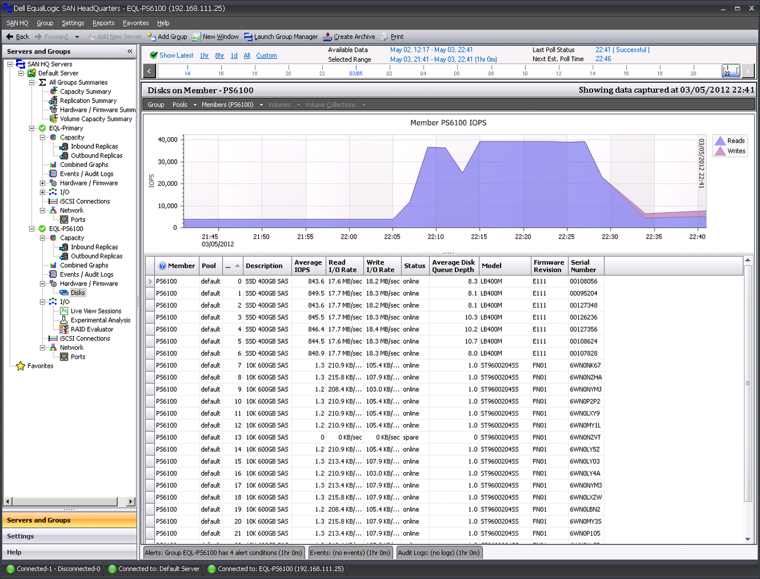This screenshot has width=760, height=579.
Task: Open the Group menu
Action: point(45,23)
